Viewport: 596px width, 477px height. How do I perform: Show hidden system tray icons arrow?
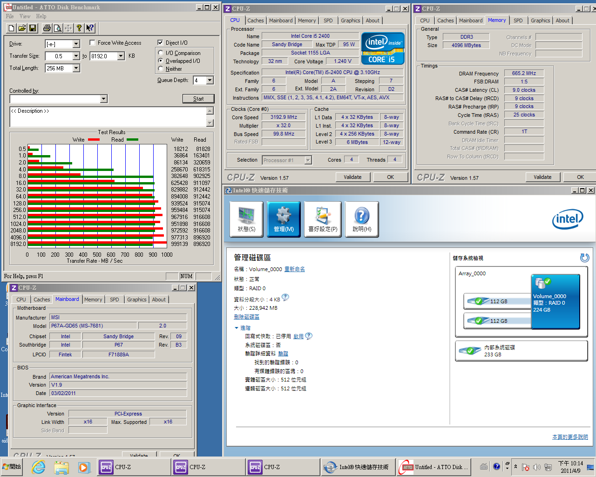(515, 466)
